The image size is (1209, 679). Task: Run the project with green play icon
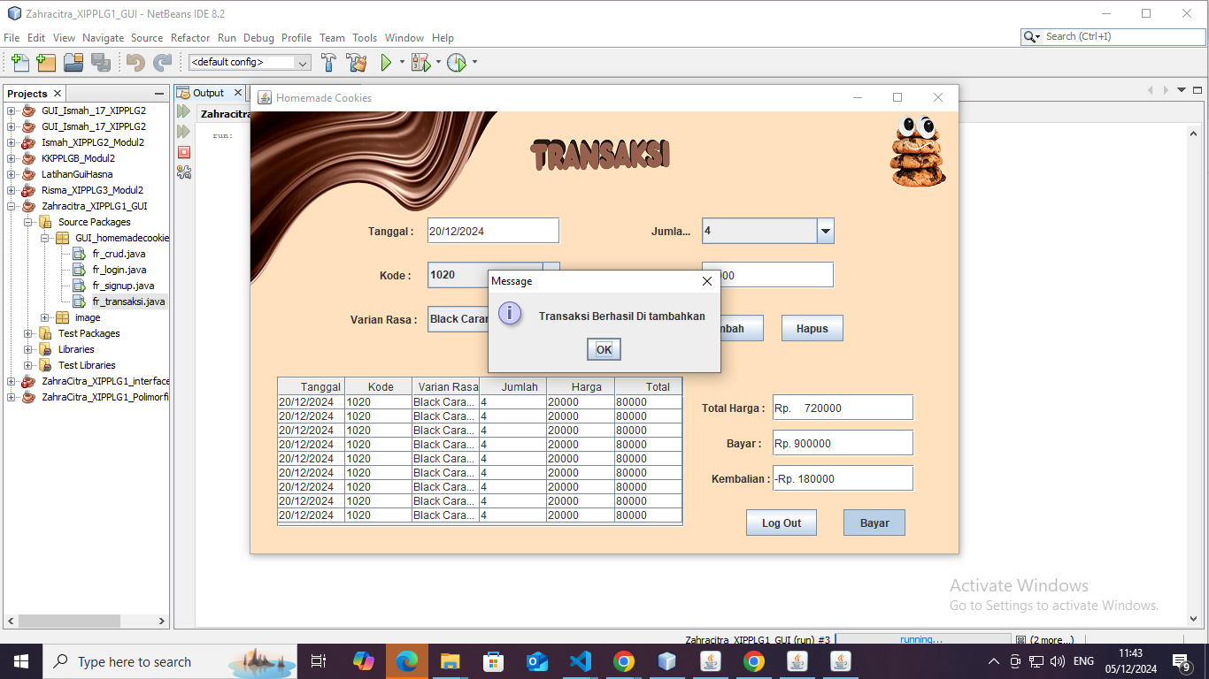(386, 63)
